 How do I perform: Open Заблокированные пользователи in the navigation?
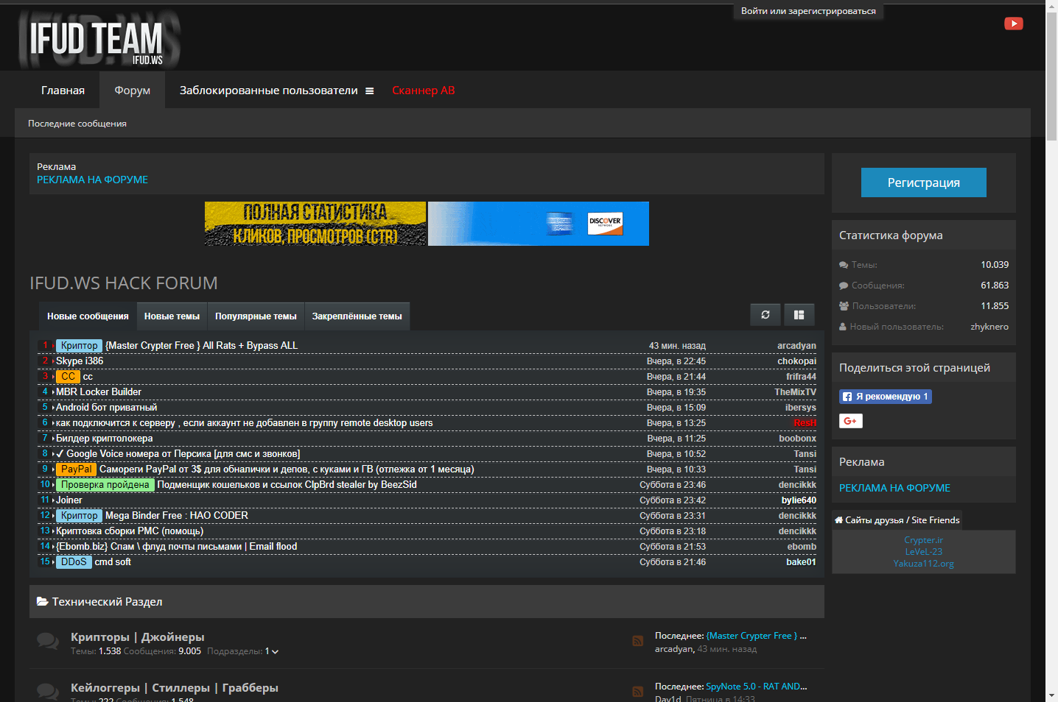(x=268, y=91)
